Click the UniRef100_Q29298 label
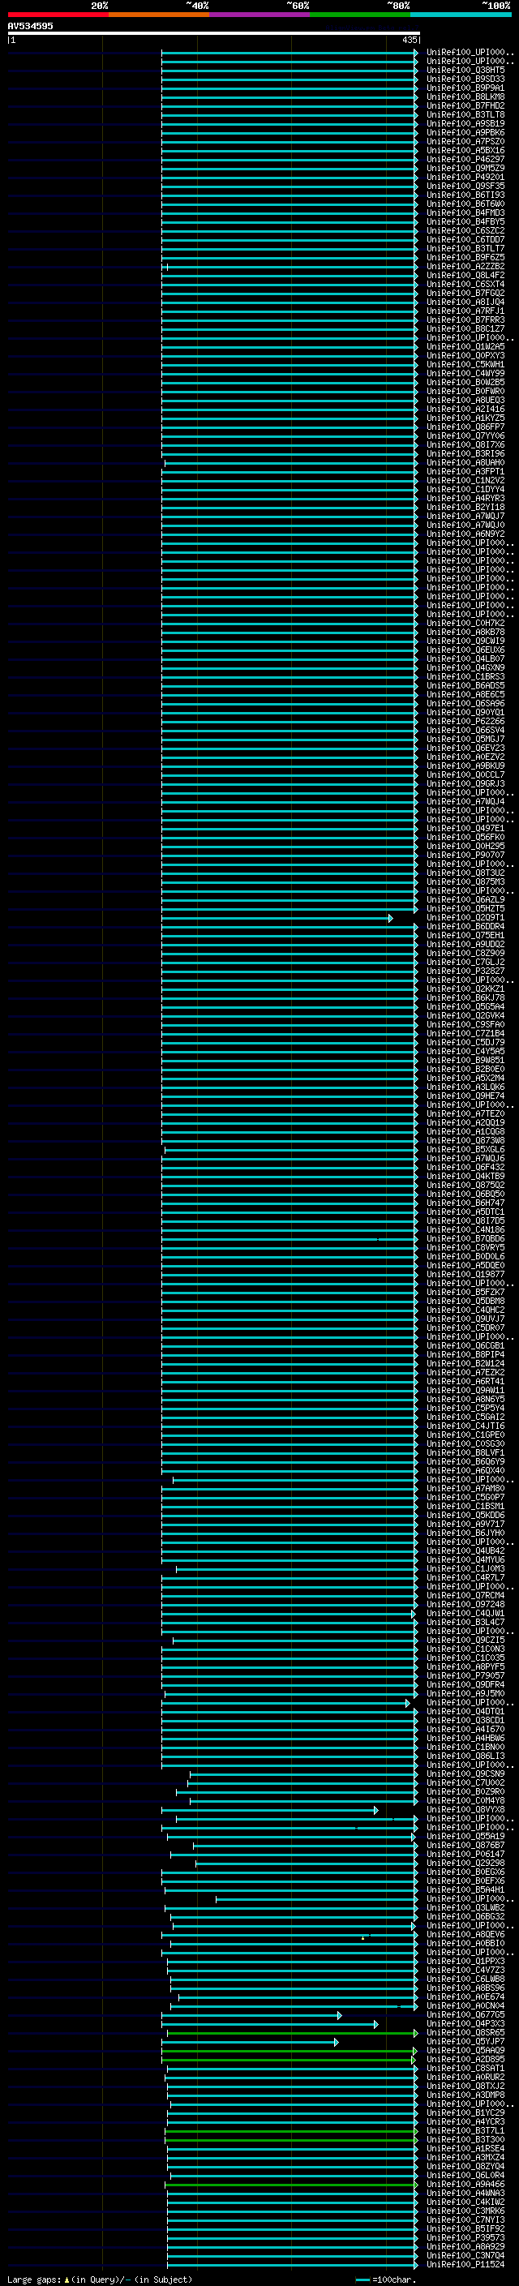The image size is (519, 2286). (x=465, y=1863)
